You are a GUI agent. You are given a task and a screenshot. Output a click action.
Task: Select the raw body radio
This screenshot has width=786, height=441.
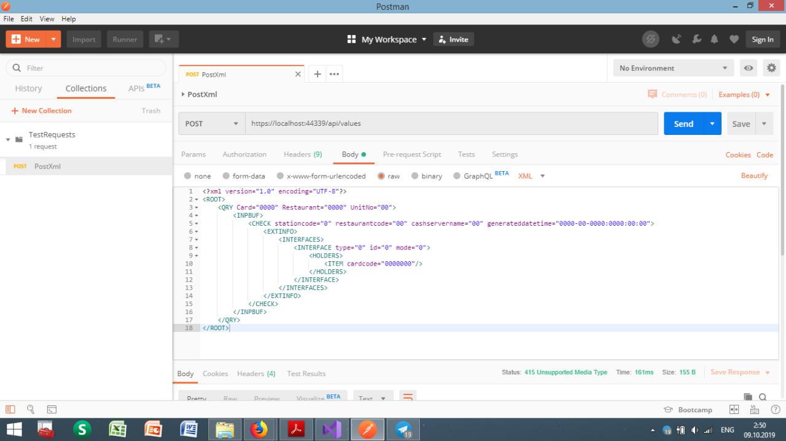(381, 176)
